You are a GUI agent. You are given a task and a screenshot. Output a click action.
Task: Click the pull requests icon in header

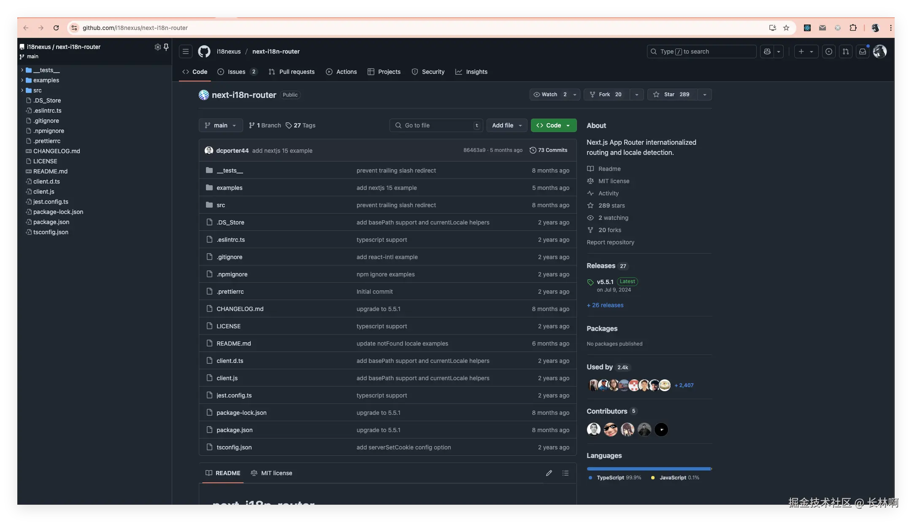click(846, 51)
